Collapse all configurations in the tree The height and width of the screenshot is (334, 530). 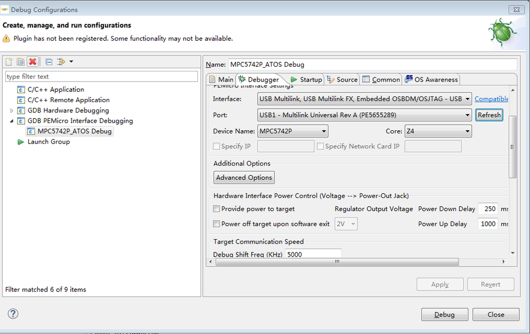(49, 62)
